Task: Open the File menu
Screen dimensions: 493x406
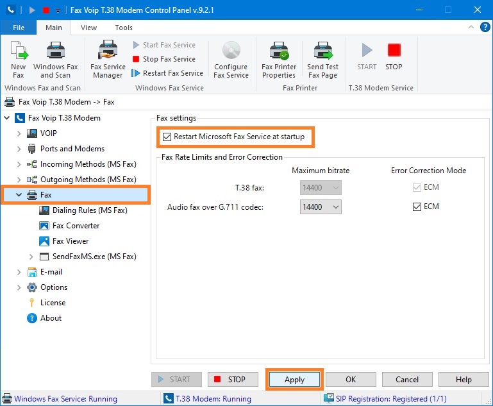Action: [19, 28]
